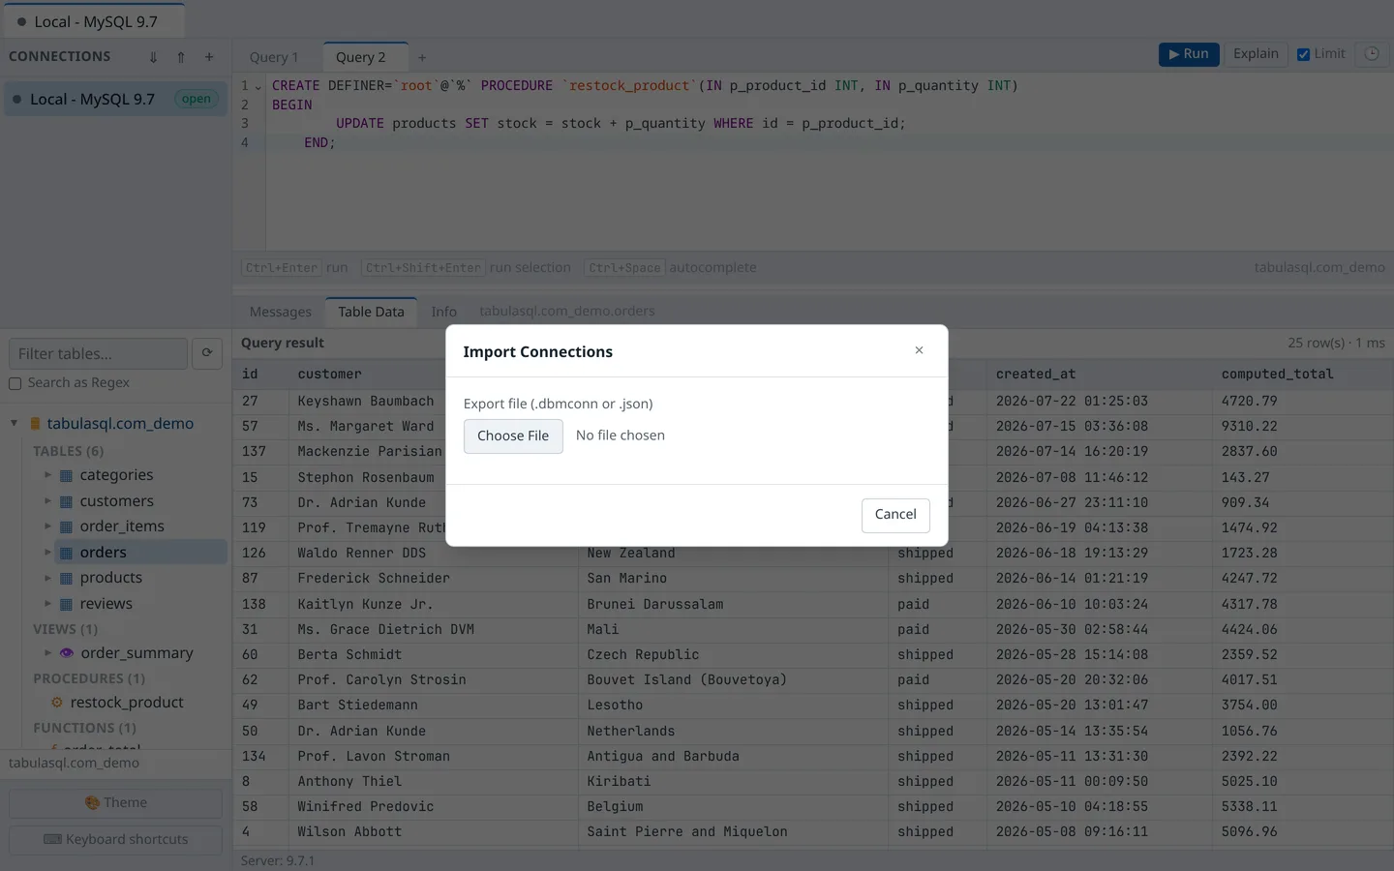Click the tabulasql.com_demo.orders label
Screen dimensions: 1394x871
pyautogui.click(x=567, y=312)
